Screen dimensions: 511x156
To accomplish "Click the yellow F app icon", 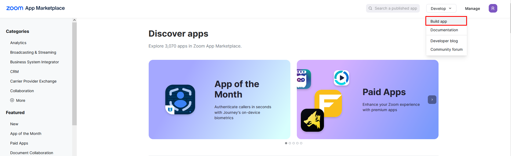I will (328, 103).
